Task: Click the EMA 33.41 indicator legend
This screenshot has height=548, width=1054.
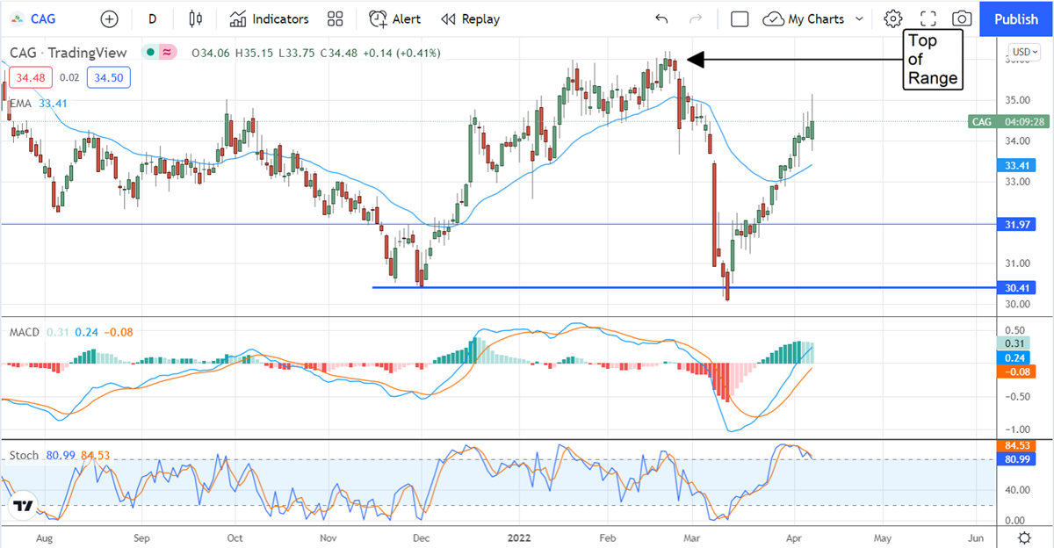Action: point(40,103)
